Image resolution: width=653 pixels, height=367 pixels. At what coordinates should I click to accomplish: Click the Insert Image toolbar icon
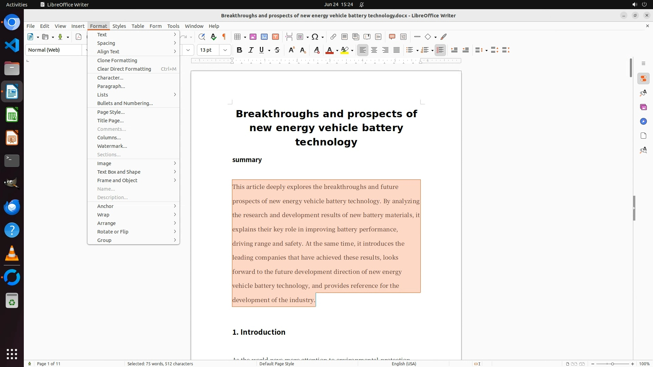pos(253,37)
